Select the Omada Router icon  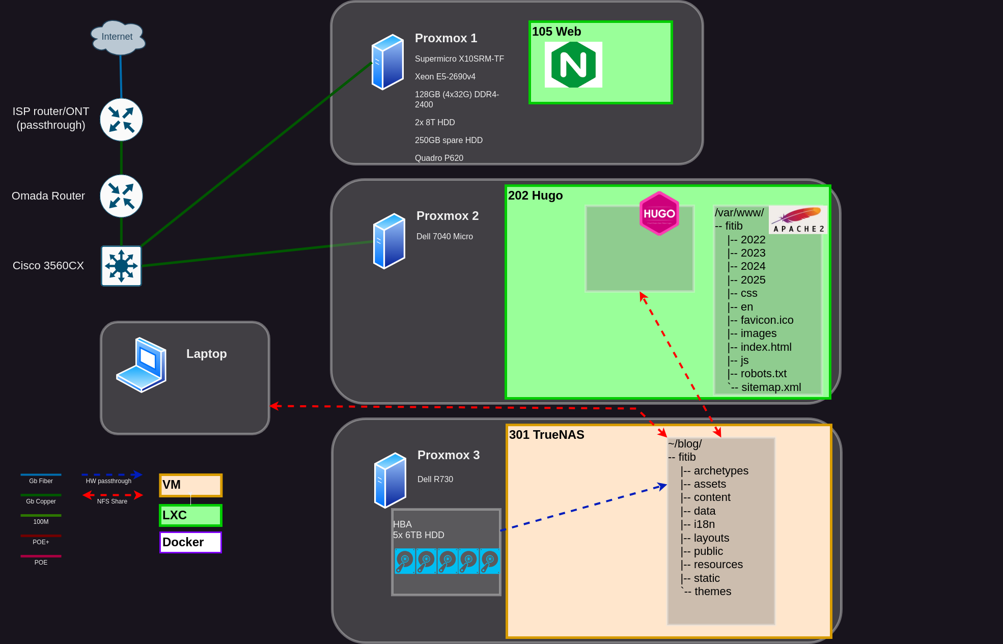coord(121,196)
